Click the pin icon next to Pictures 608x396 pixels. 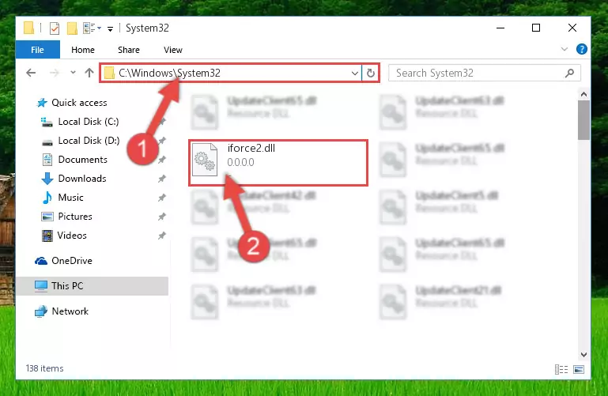click(162, 217)
